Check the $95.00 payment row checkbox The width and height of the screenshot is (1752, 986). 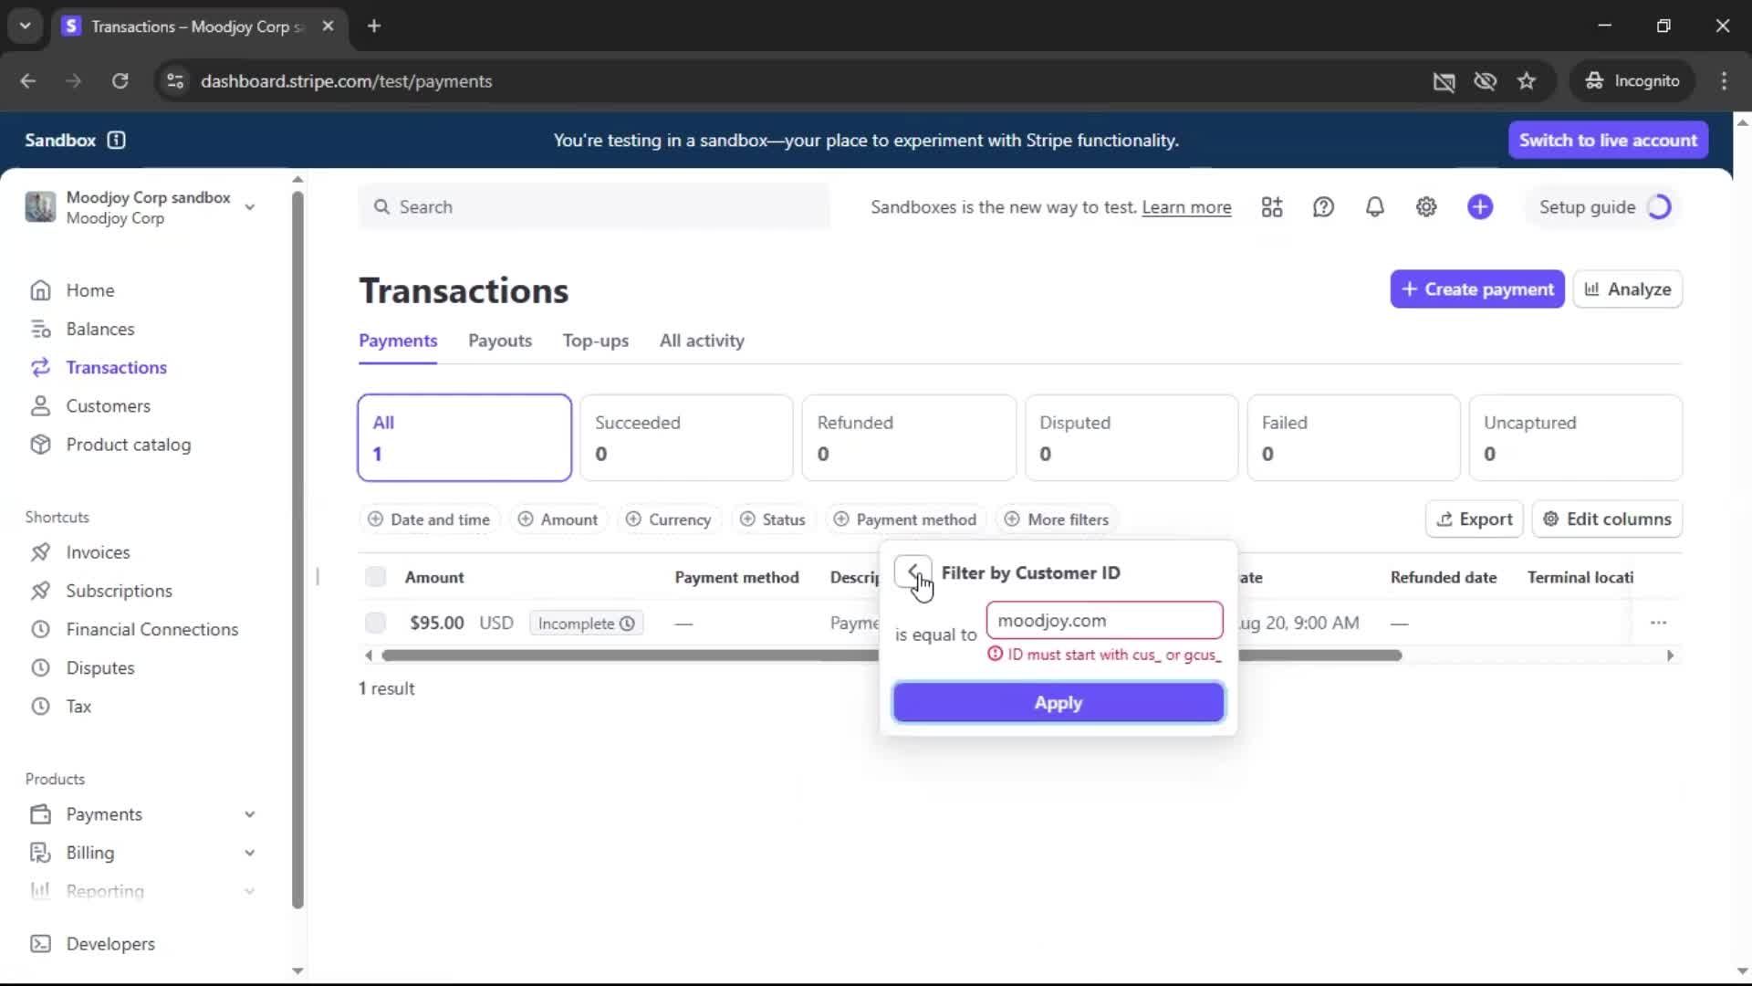click(x=375, y=623)
